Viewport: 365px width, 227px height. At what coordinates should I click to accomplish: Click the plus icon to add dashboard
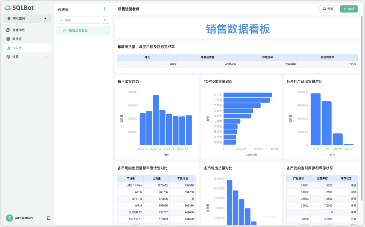[104, 9]
